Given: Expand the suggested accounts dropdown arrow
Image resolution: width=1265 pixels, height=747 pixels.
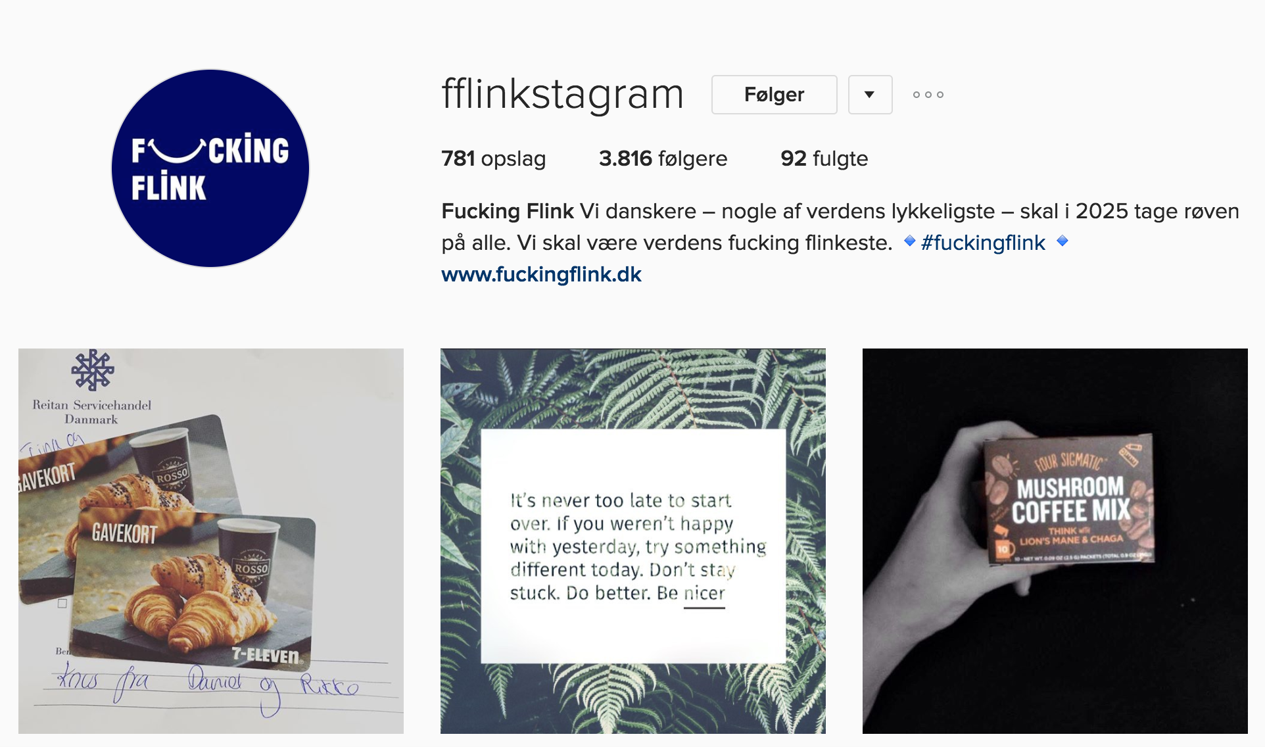Looking at the screenshot, I should [870, 95].
